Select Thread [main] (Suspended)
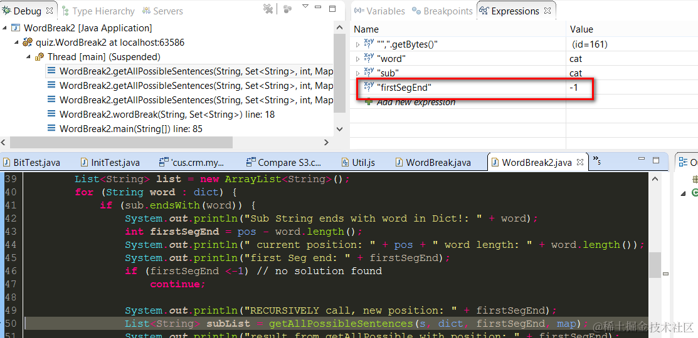Viewport: 698px width, 338px height. 103,57
